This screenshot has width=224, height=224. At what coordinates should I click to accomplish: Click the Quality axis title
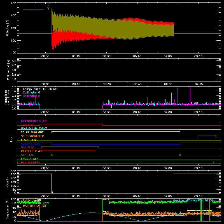8,182
